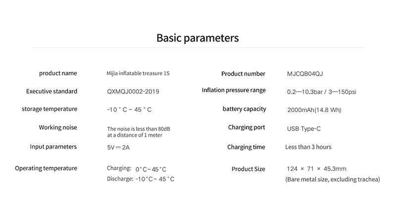Click Mijia inflatable treasure 1S text
The height and width of the screenshot is (201, 396).
tap(138, 73)
